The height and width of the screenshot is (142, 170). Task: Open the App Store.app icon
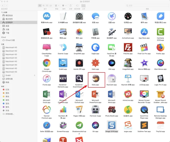pos(144,32)
